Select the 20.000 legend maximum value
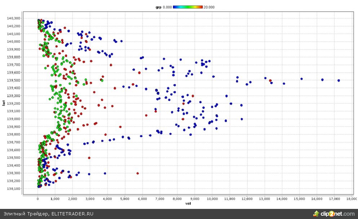The image size is (358, 219). pyautogui.click(x=209, y=7)
